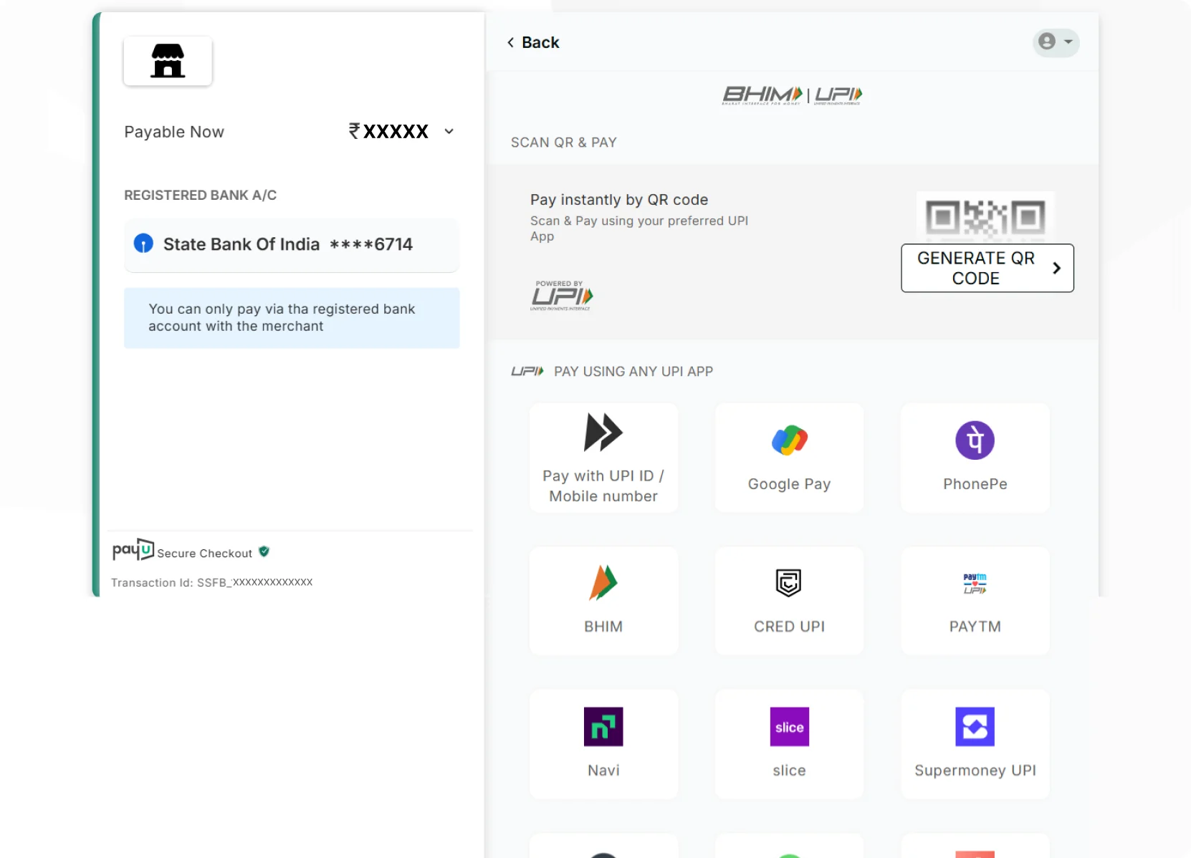Select PhonePe as payment app
The height and width of the screenshot is (858, 1191).
975,458
